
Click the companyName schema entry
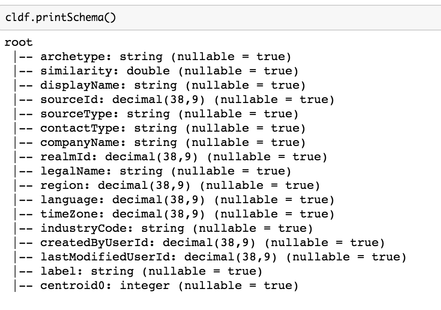[172, 143]
